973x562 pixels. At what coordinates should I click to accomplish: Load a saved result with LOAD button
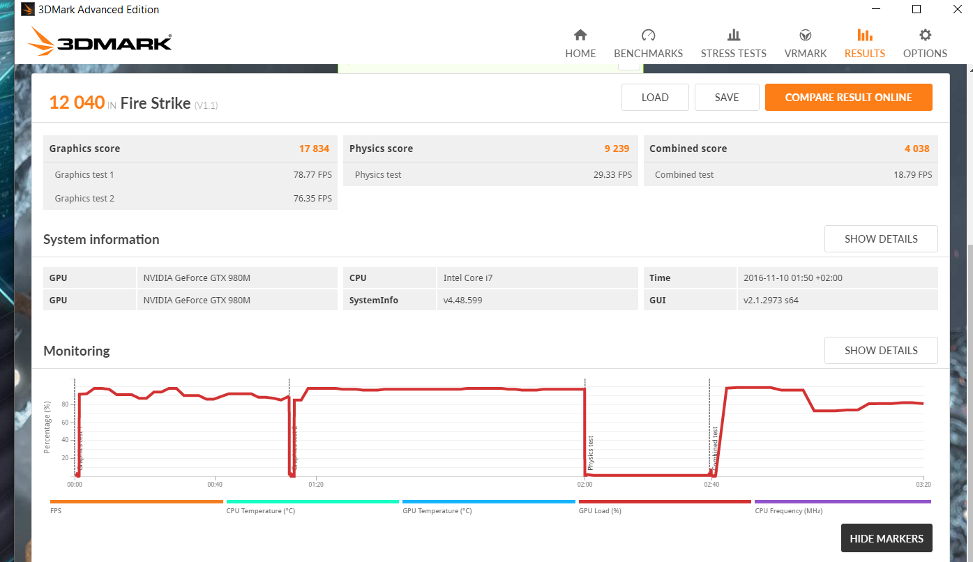[x=655, y=98]
